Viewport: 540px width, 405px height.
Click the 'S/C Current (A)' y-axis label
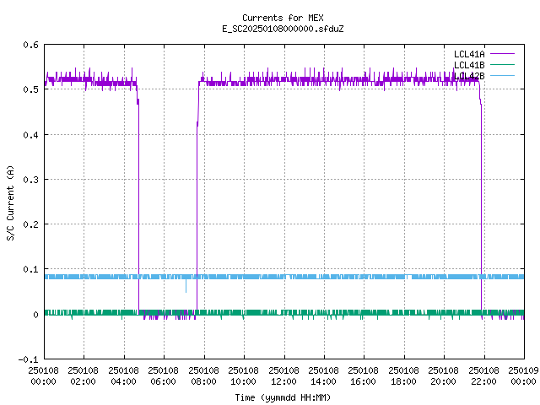(x=11, y=202)
